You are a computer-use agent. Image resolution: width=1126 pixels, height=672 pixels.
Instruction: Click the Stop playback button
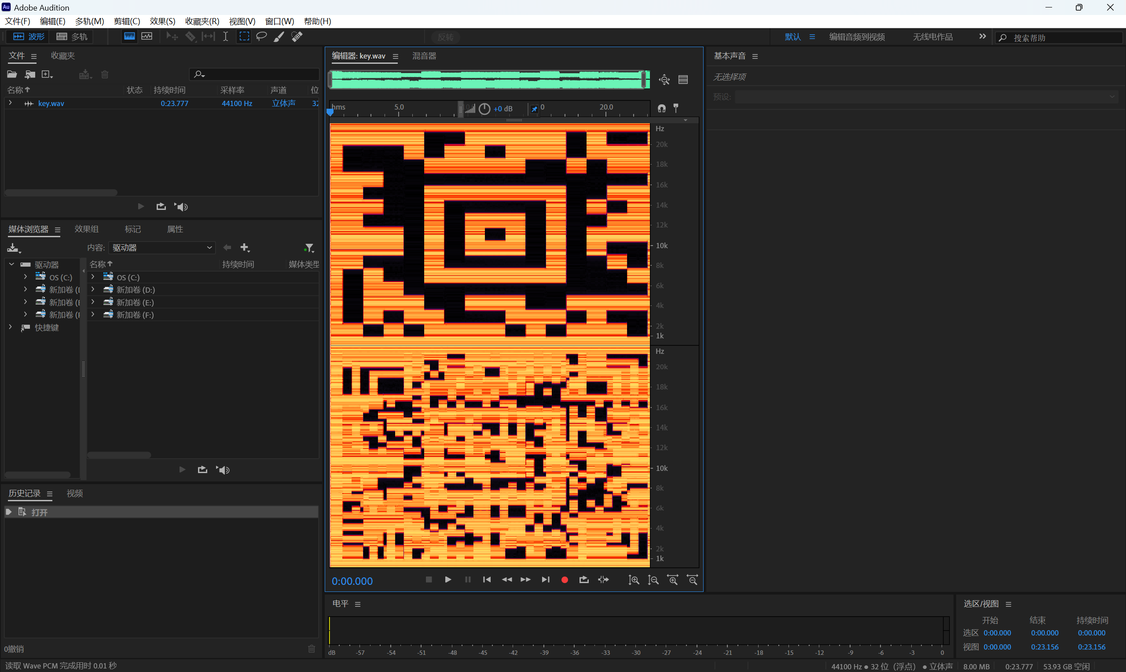coord(429,580)
